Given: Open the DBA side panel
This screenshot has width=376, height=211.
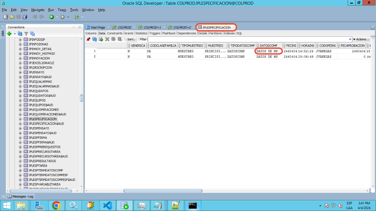Looking at the screenshot, I should click(3, 33).
